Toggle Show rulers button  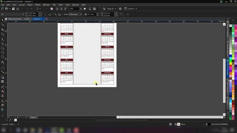click(90, 9)
